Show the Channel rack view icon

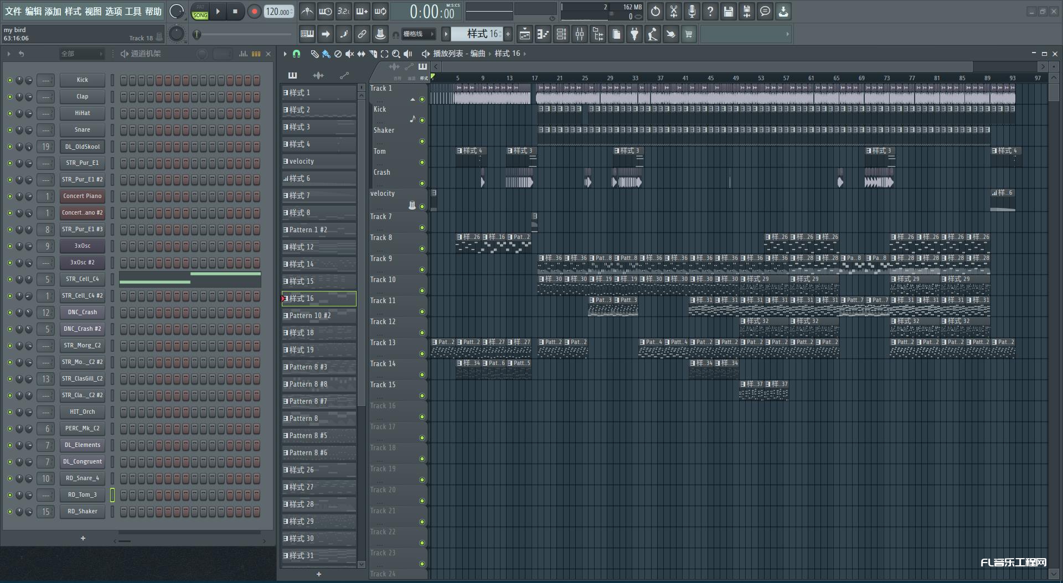click(x=561, y=34)
